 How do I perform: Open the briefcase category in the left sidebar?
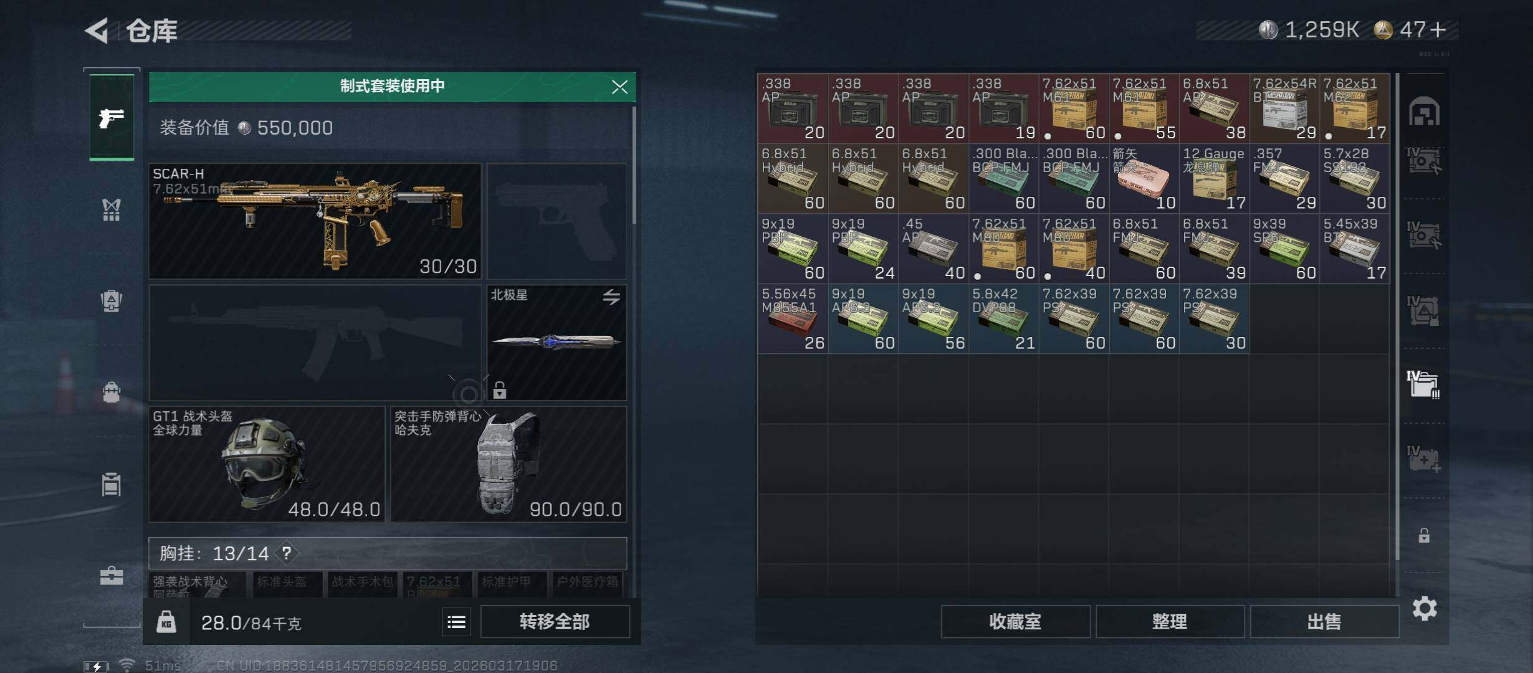tap(112, 575)
